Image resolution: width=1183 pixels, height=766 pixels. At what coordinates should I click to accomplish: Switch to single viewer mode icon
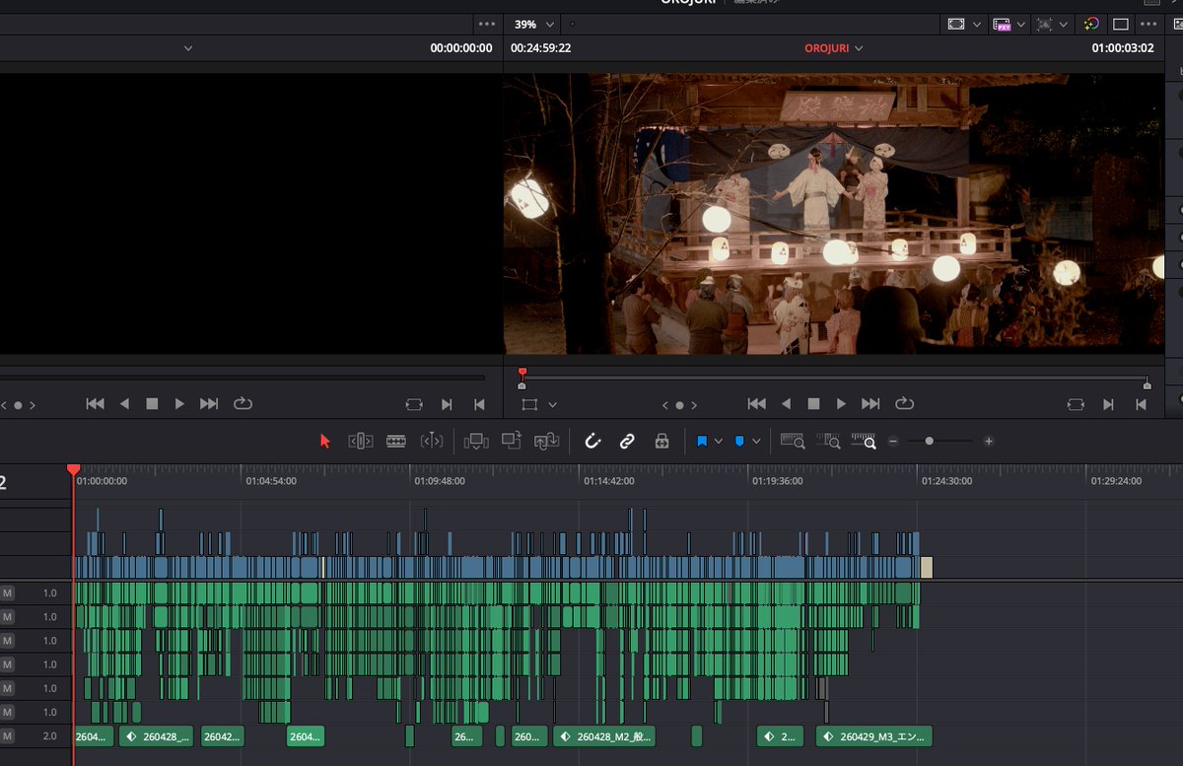click(1121, 24)
